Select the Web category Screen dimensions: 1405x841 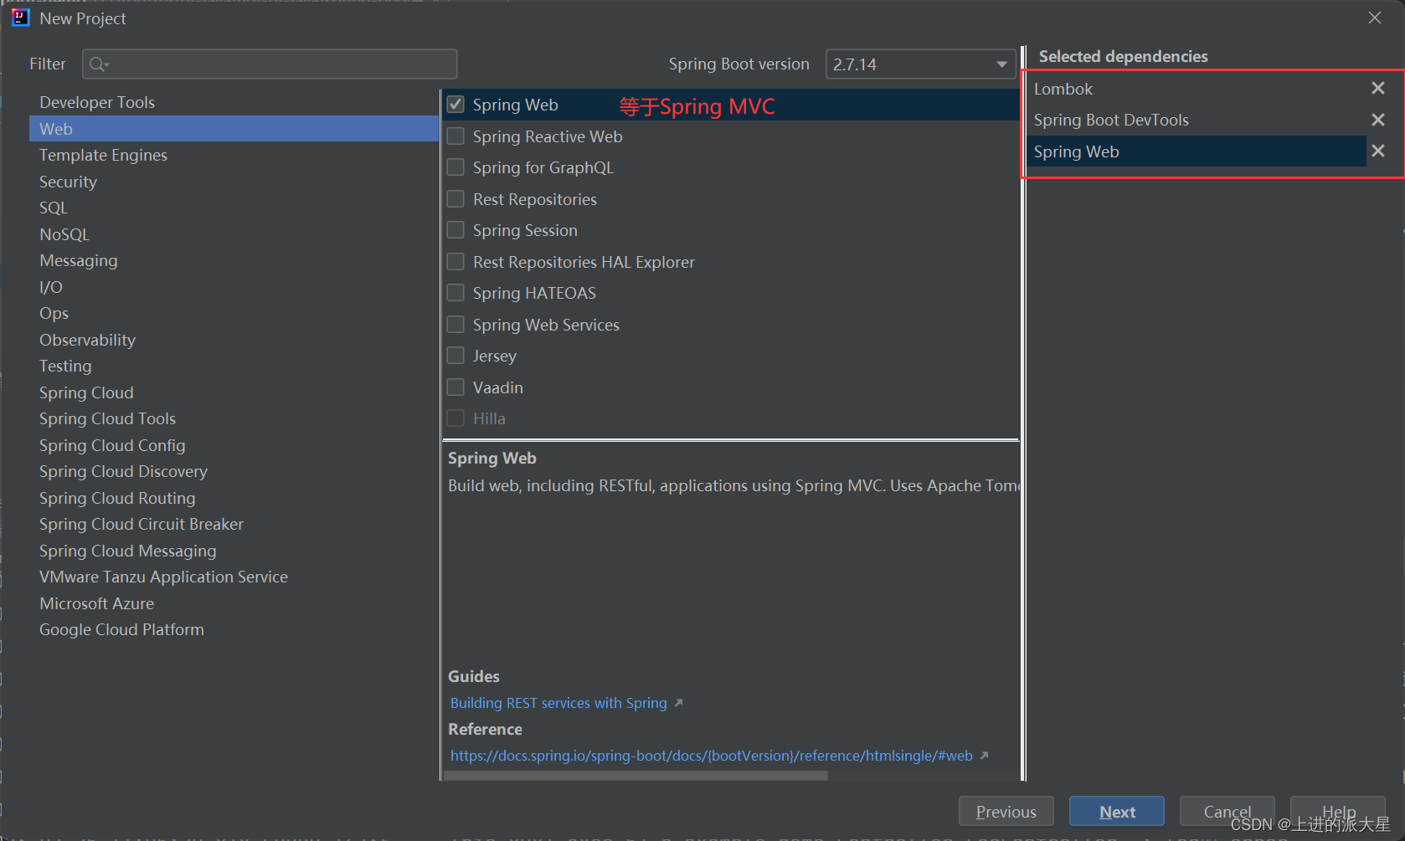pos(234,129)
